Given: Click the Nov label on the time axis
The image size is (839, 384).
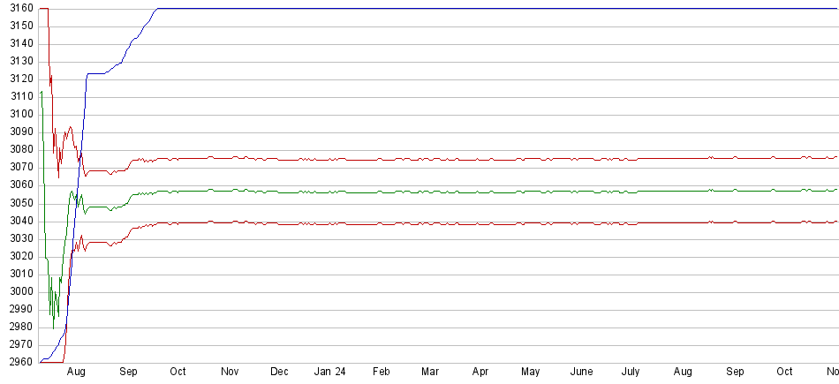Looking at the screenshot, I should pyautogui.click(x=230, y=373).
